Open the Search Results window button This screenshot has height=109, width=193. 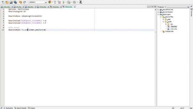(20, 108)
